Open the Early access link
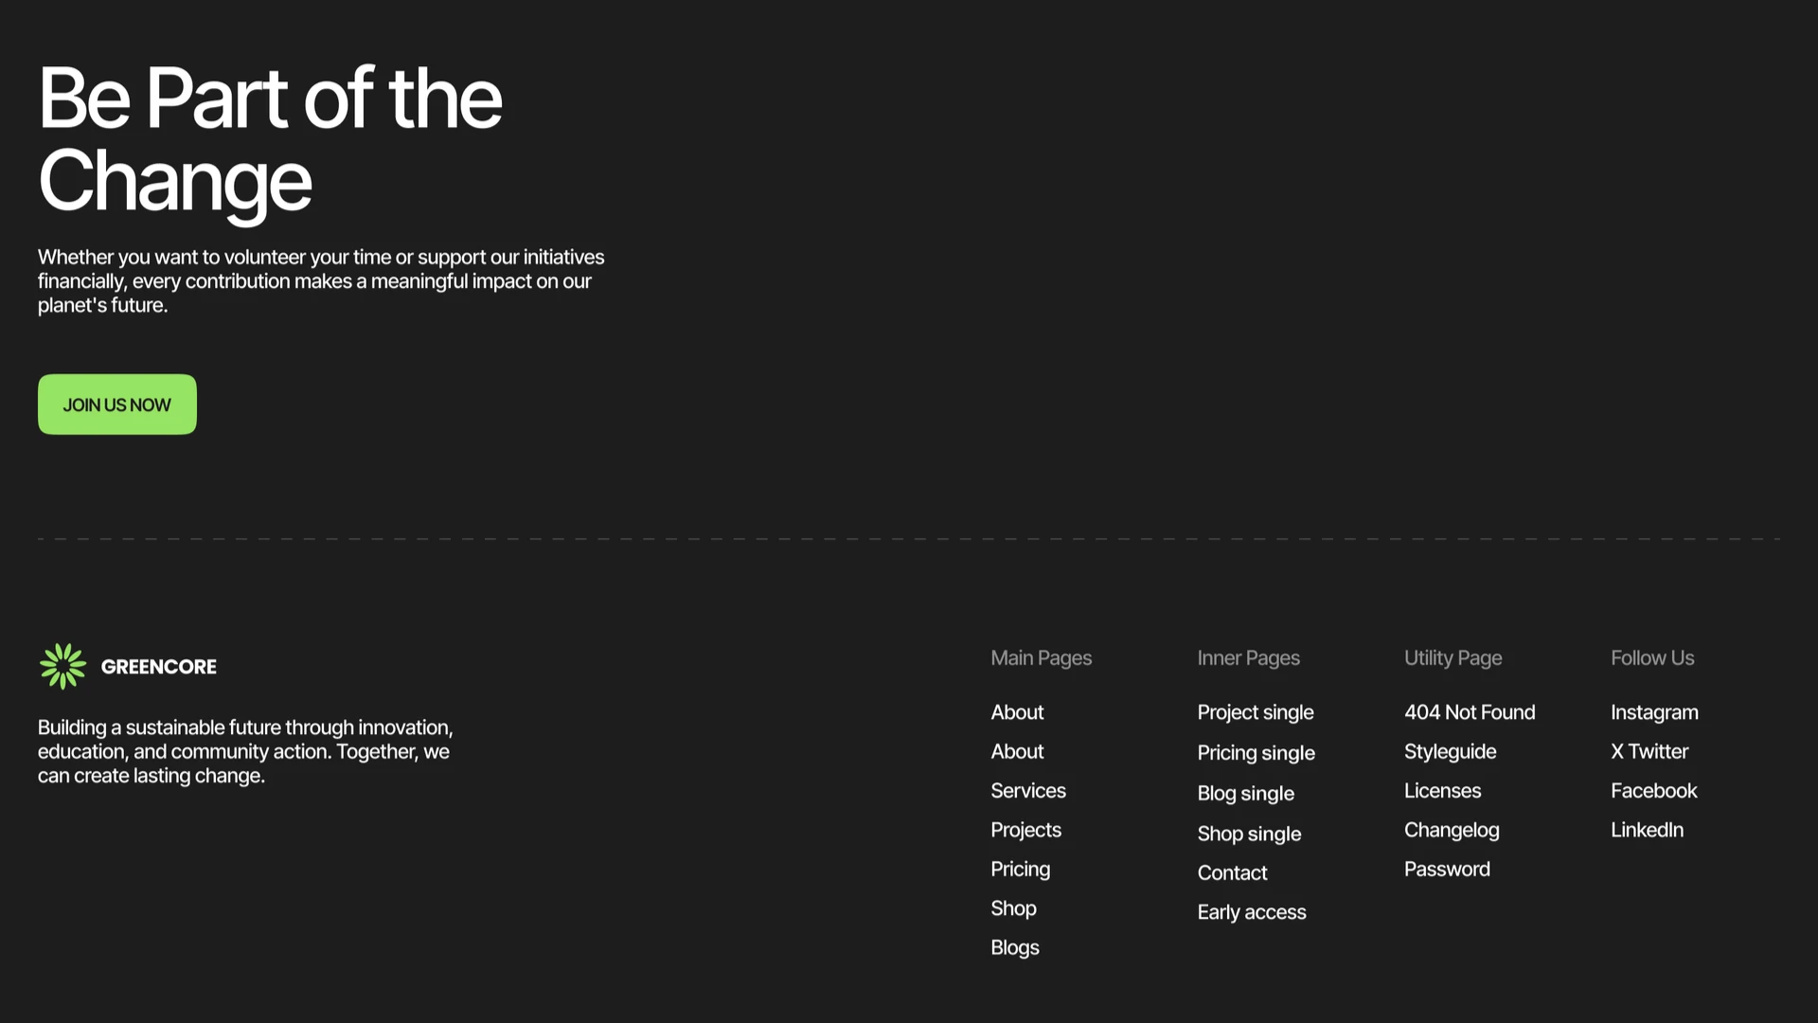Image resolution: width=1818 pixels, height=1023 pixels. tap(1252, 912)
